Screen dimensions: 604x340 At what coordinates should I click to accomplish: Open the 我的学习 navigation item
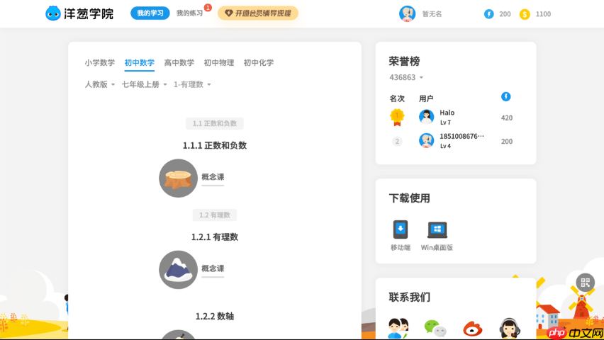[150, 13]
